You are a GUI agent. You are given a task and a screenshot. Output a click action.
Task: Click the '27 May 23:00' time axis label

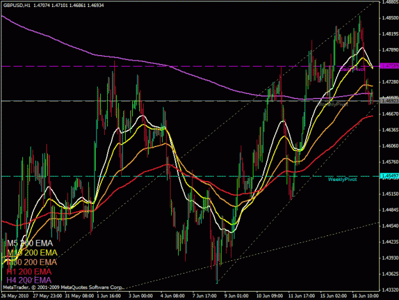(x=47, y=296)
